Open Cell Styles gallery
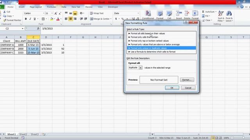 tap(169, 15)
